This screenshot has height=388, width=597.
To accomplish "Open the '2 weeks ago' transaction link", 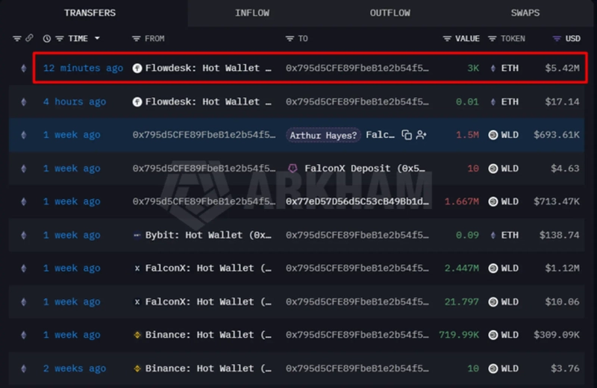I will [x=75, y=369].
